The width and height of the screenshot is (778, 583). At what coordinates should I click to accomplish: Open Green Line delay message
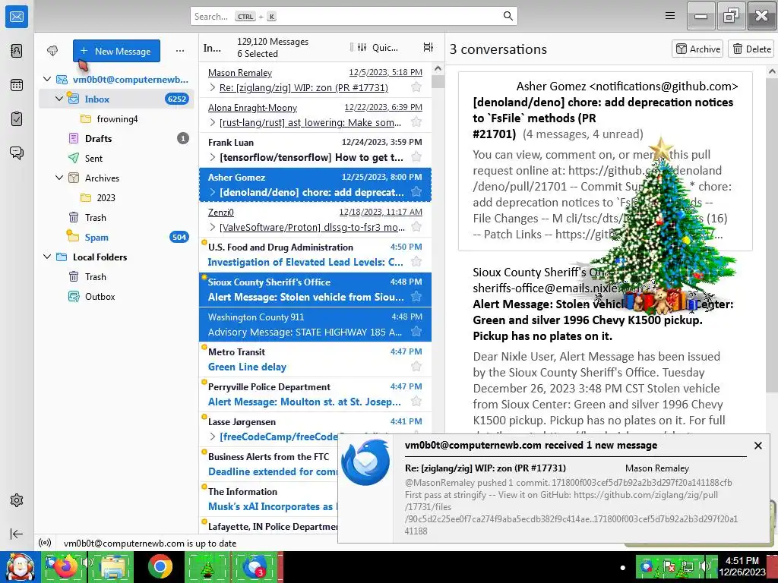point(315,359)
